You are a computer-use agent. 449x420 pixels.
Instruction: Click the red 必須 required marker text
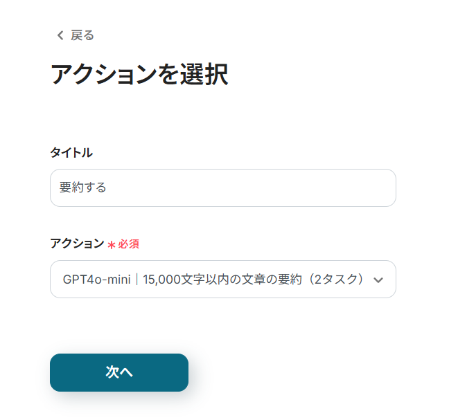tap(129, 244)
